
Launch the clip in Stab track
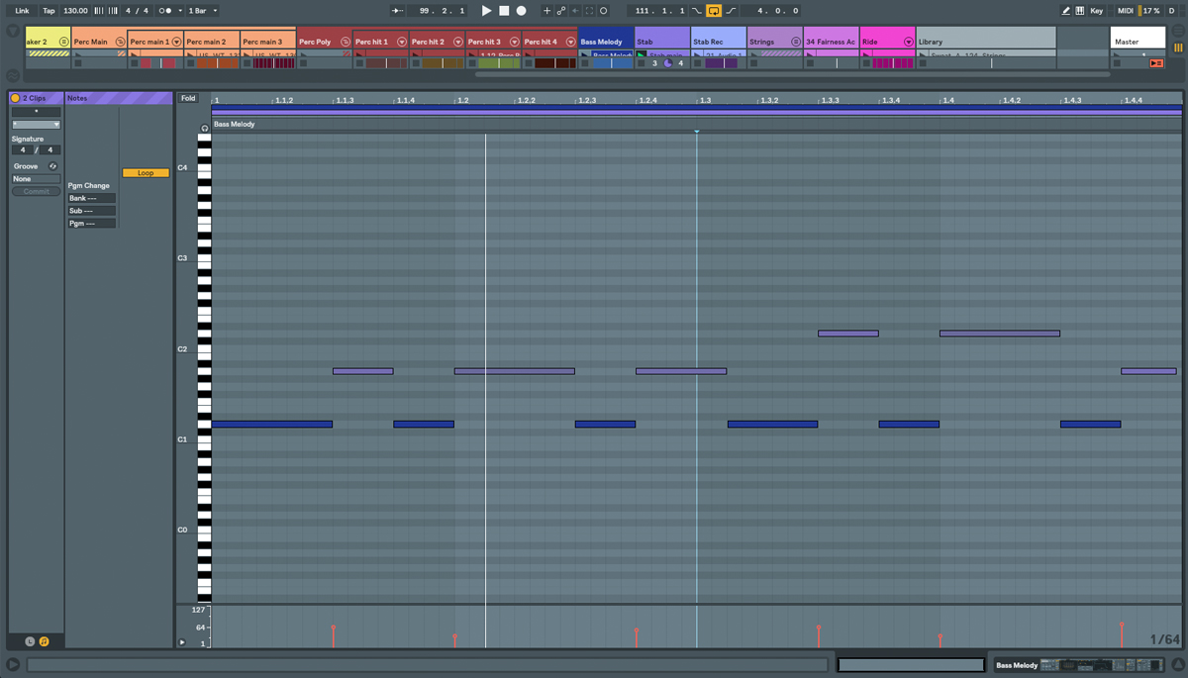642,55
